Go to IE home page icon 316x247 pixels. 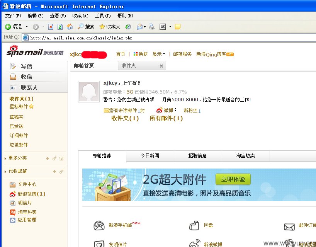point(70,27)
